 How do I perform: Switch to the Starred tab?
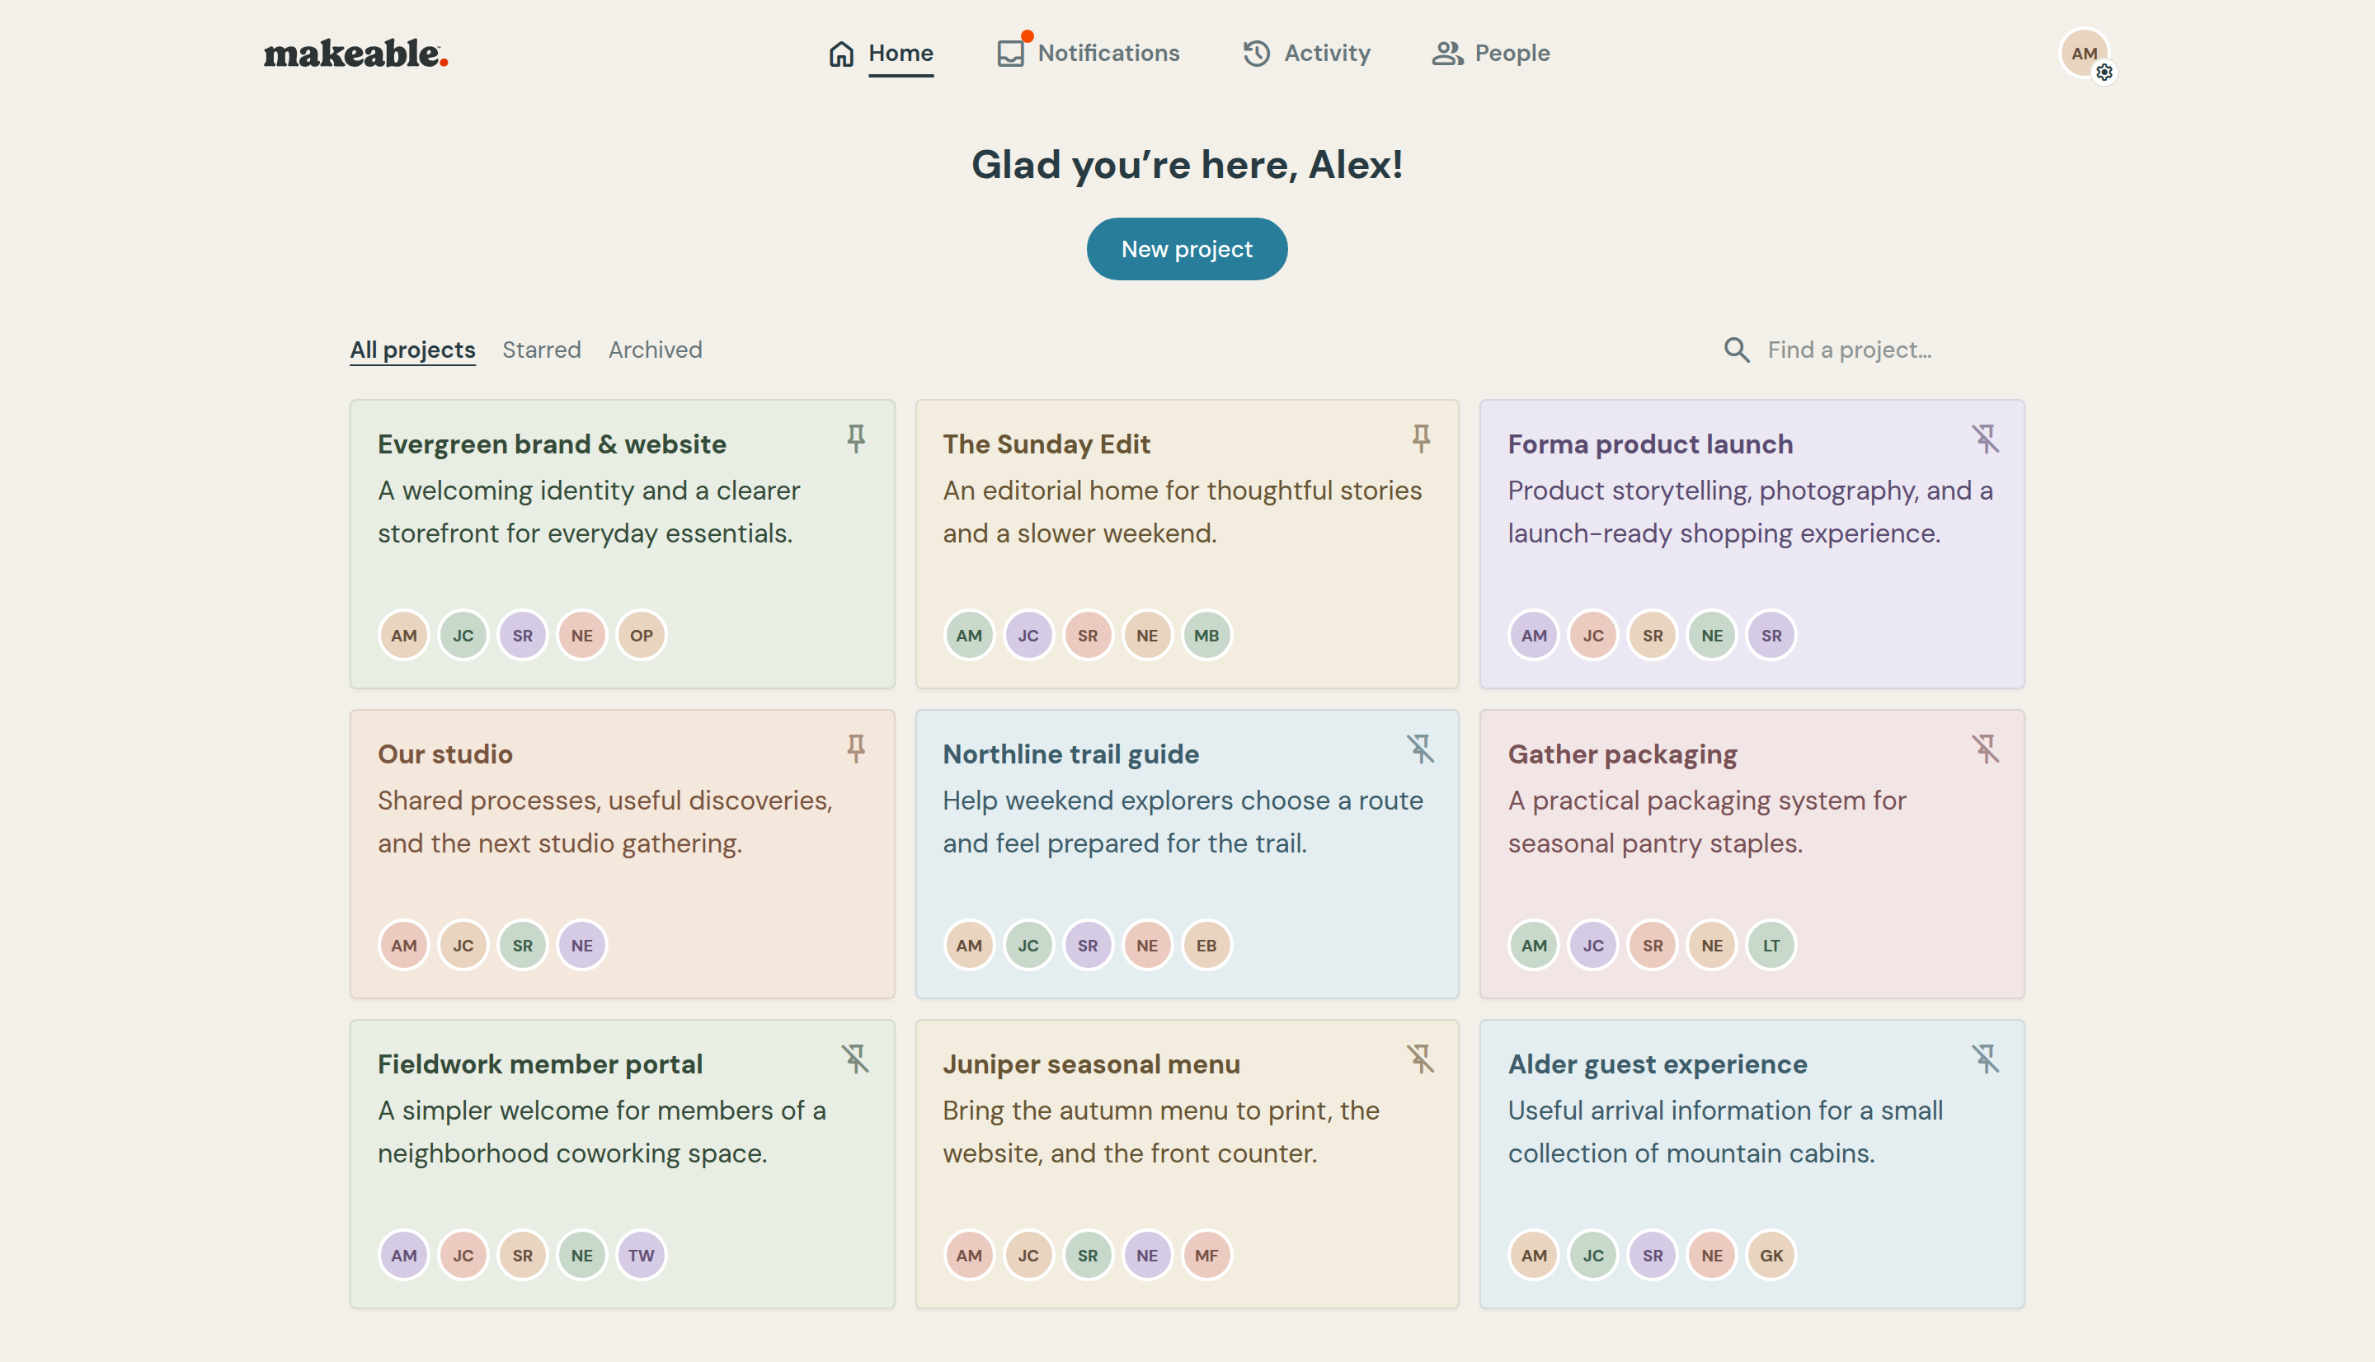coord(542,350)
